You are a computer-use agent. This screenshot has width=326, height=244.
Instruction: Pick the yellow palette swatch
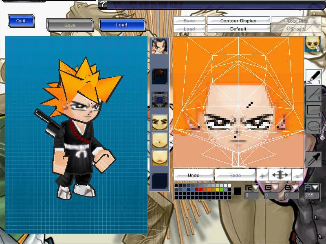click(x=217, y=190)
